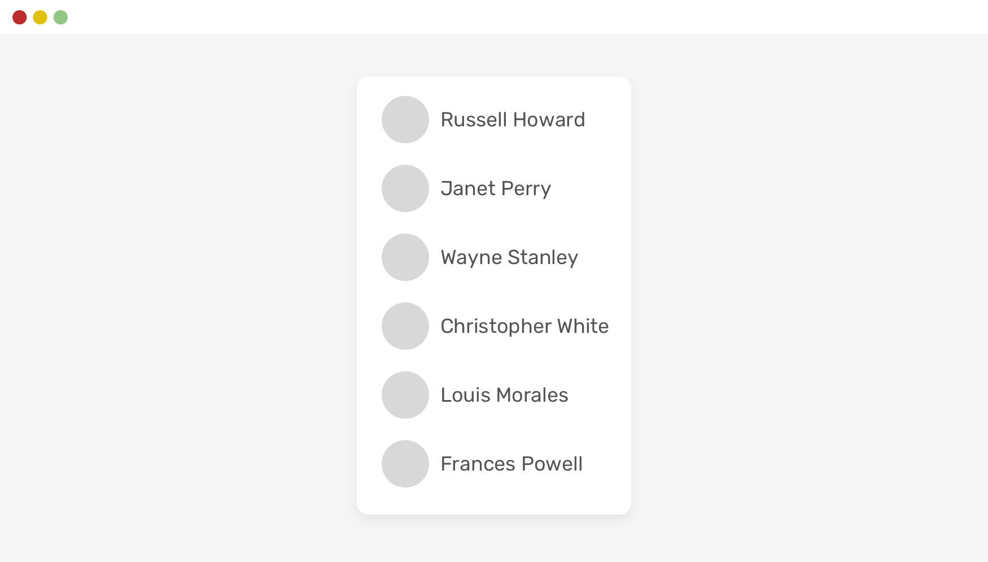Click Russell Howard's avatar circle
988x562 pixels.
click(405, 120)
